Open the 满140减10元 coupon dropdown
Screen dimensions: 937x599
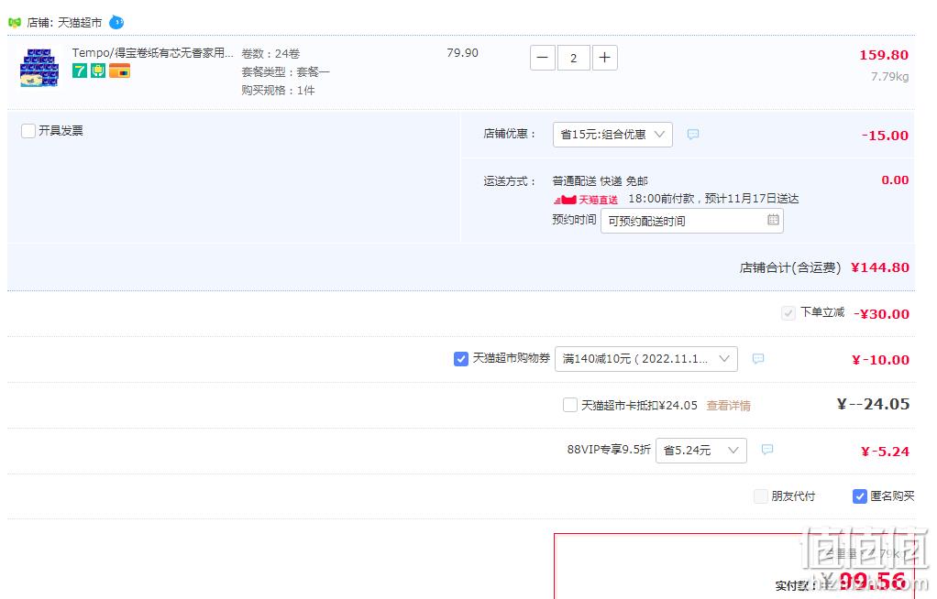point(646,359)
